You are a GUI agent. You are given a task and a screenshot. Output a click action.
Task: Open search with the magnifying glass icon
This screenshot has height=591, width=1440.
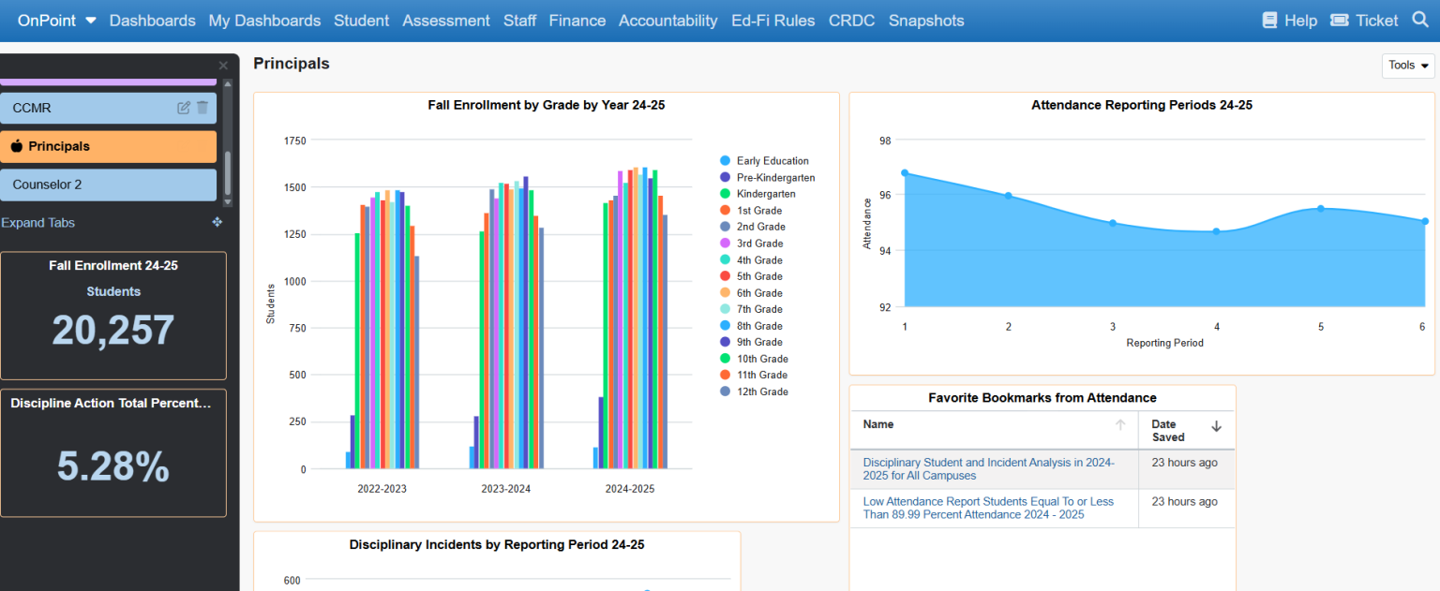(x=1423, y=20)
